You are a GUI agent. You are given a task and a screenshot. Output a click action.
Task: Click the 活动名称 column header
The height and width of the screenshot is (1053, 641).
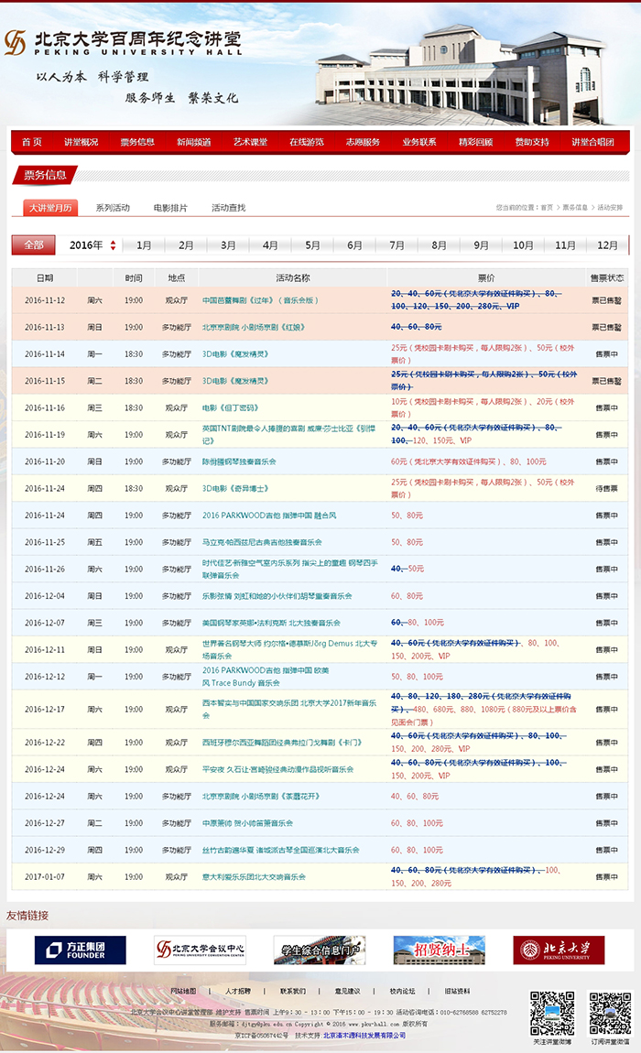click(x=293, y=277)
